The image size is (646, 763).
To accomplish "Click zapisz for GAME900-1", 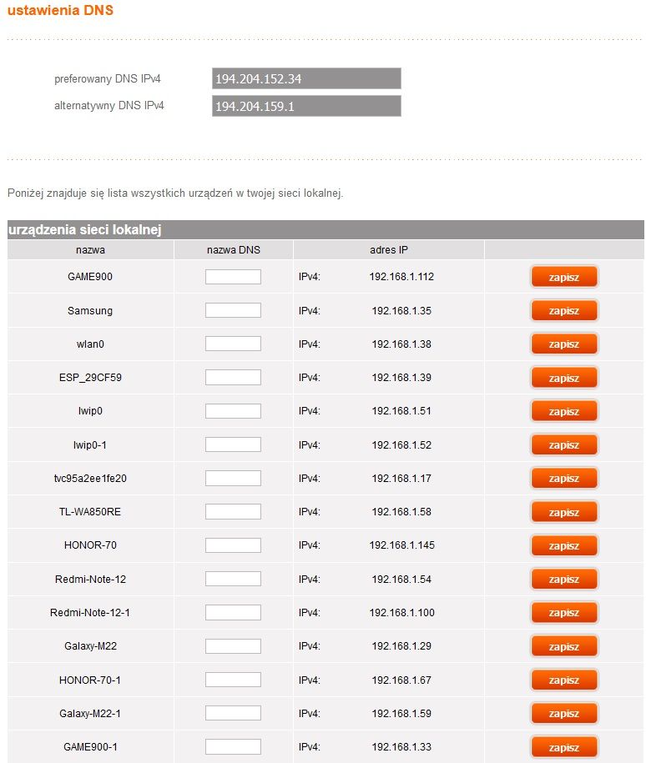I will [x=563, y=747].
